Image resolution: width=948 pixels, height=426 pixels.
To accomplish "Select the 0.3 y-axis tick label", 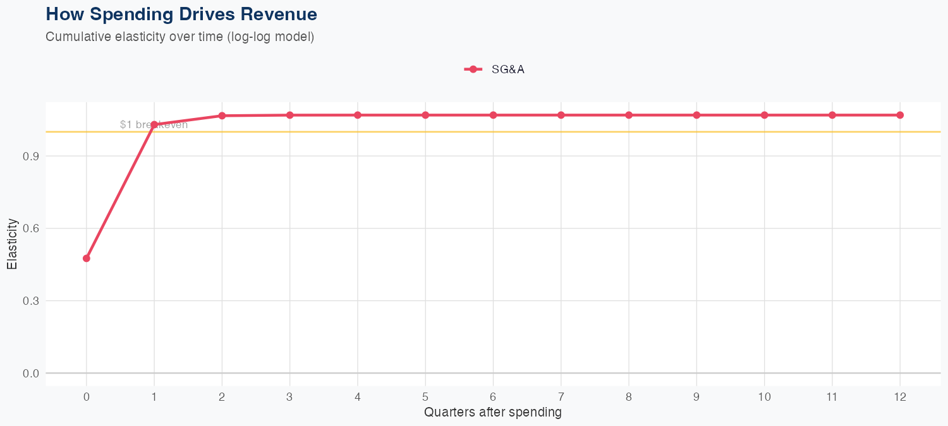I will [x=32, y=301].
